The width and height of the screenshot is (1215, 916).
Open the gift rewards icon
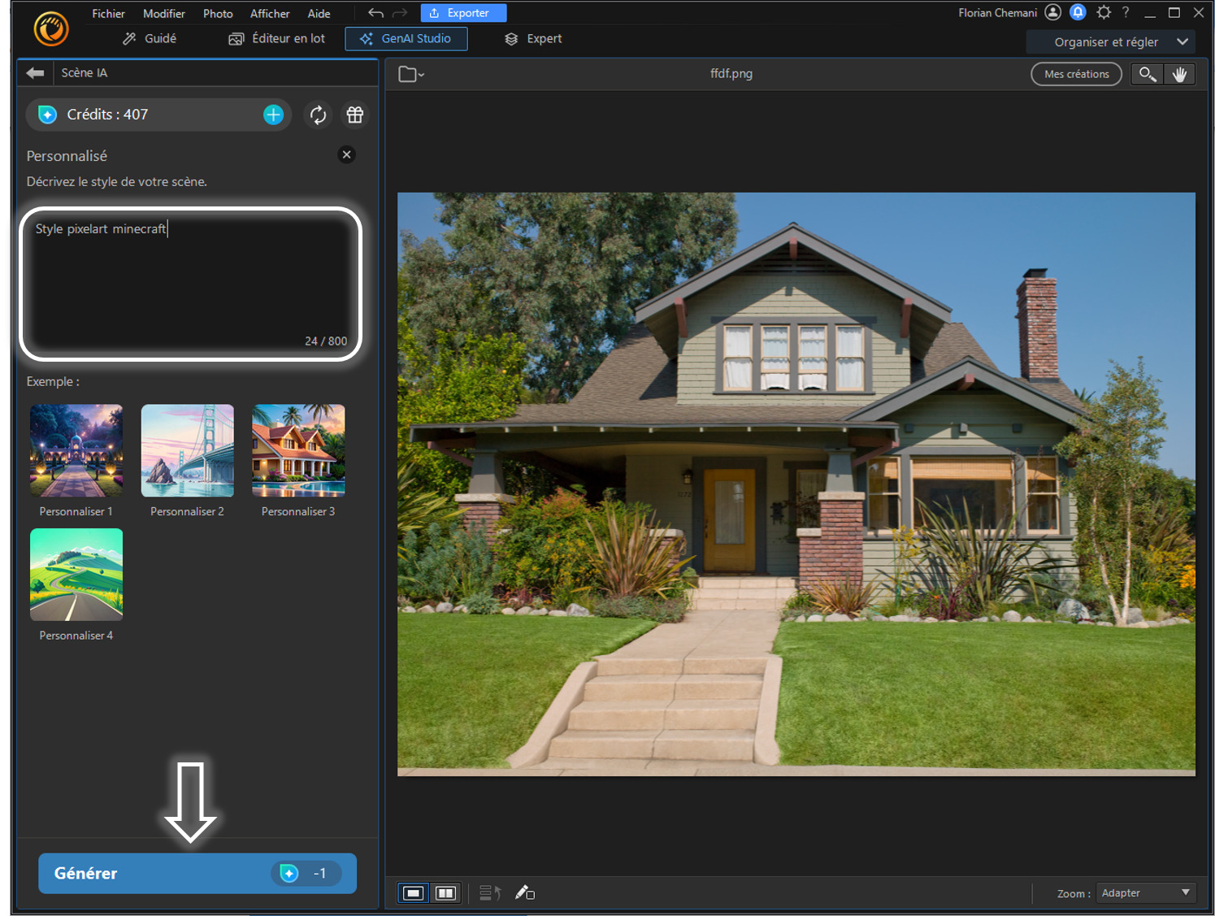[355, 115]
